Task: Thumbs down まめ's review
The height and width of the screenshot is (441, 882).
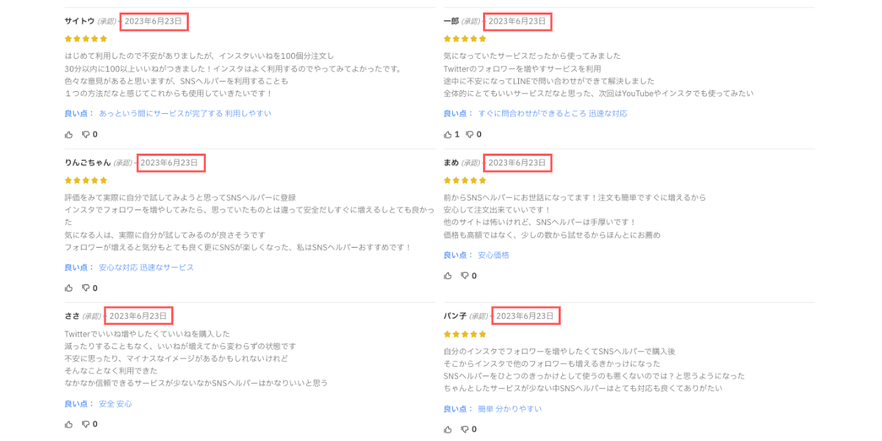Action: tap(465, 276)
